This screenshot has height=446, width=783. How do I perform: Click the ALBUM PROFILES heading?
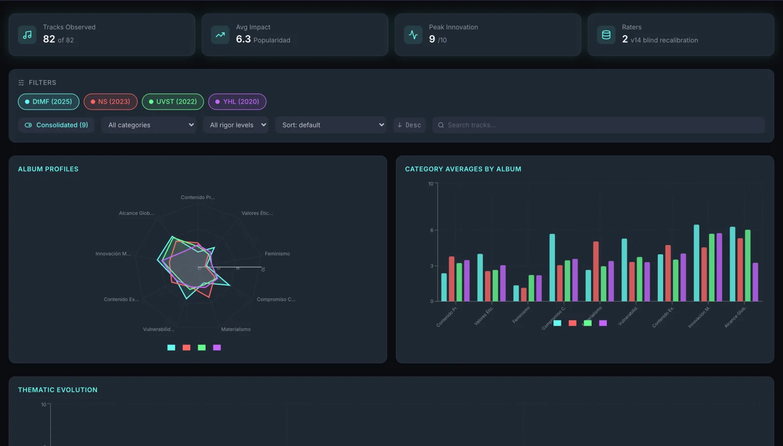pyautogui.click(x=48, y=169)
